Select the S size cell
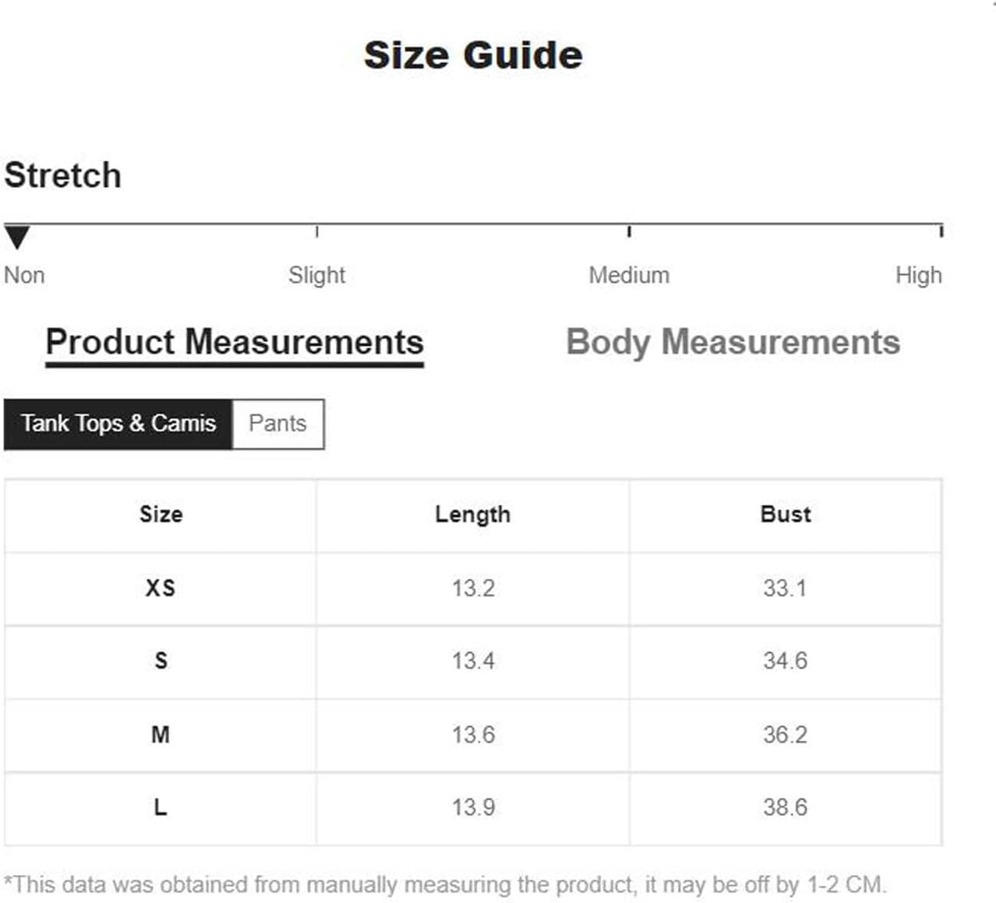996x903 pixels. tap(161, 661)
